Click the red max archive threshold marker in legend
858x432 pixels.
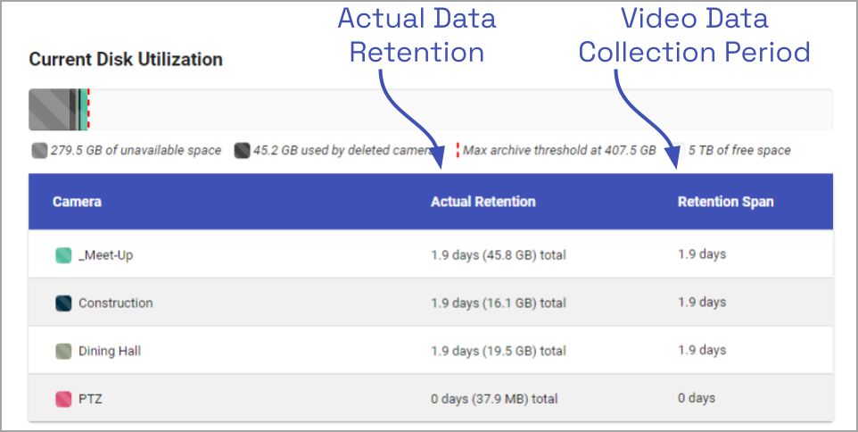point(458,151)
